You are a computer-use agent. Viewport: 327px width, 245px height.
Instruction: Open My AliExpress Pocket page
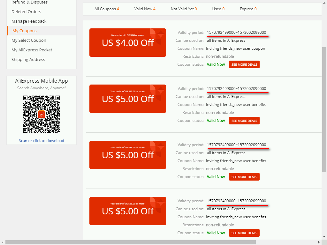point(32,50)
